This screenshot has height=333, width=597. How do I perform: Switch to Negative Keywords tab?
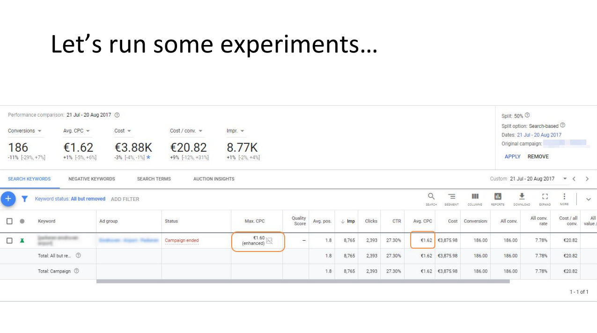click(92, 179)
